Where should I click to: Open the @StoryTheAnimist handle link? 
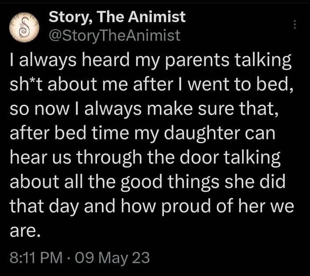click(115, 36)
